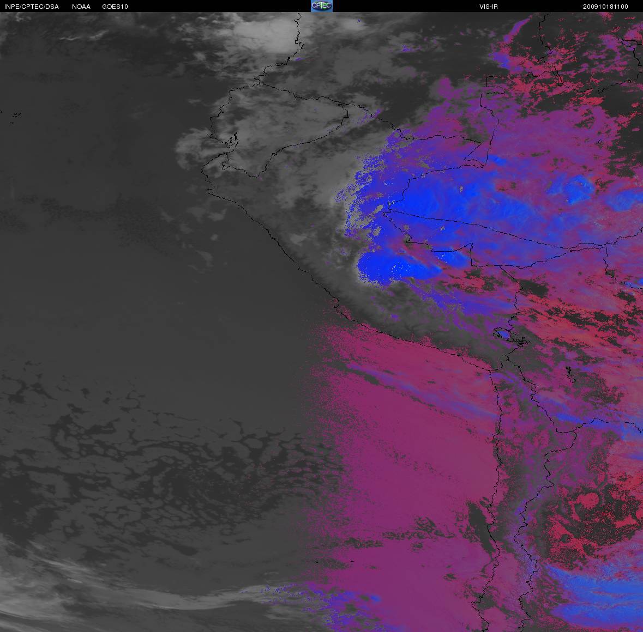Select the VIS-IR channel label
The width and height of the screenshot is (643, 632).
[x=488, y=7]
